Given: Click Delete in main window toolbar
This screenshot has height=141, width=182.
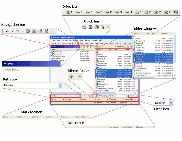Looking at the screenshot, I should tap(83, 99).
